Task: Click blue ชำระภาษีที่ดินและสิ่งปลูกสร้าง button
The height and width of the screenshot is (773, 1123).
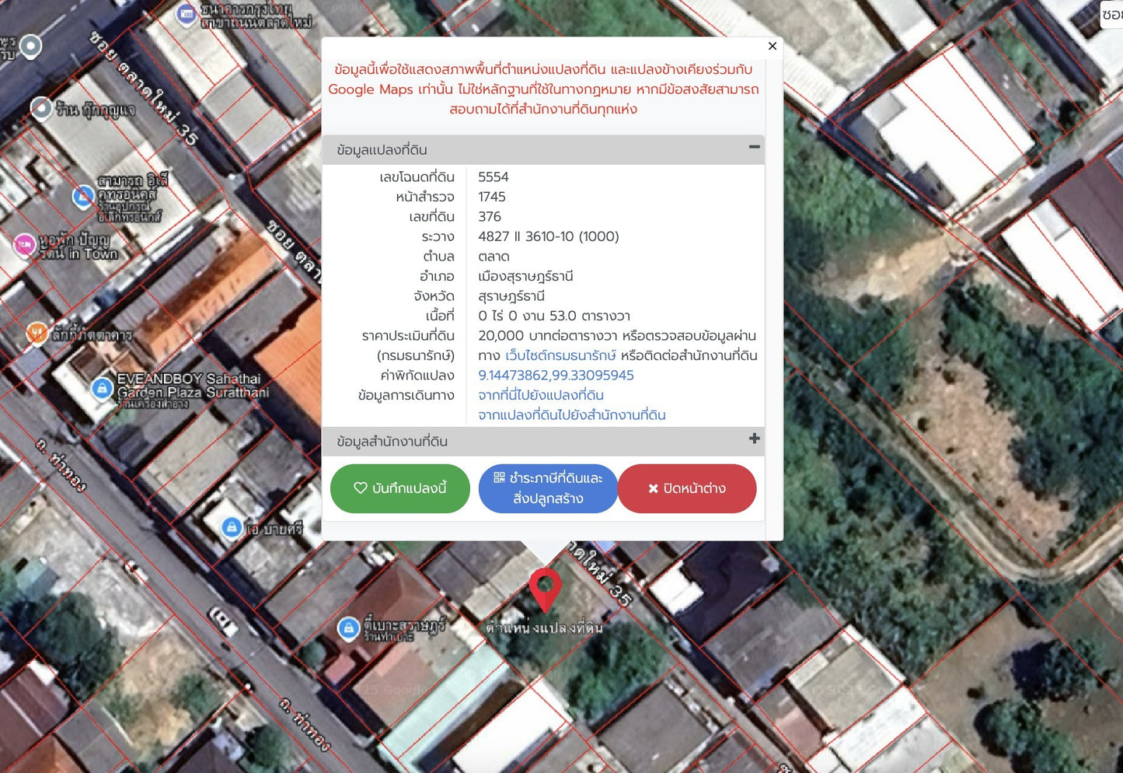Action: (548, 488)
